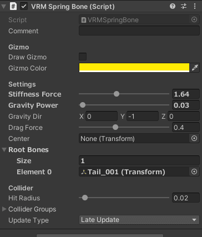The width and height of the screenshot is (202, 237).
Task: Pick a color with the Gizmo Color eyedropper
Action: 195,68
